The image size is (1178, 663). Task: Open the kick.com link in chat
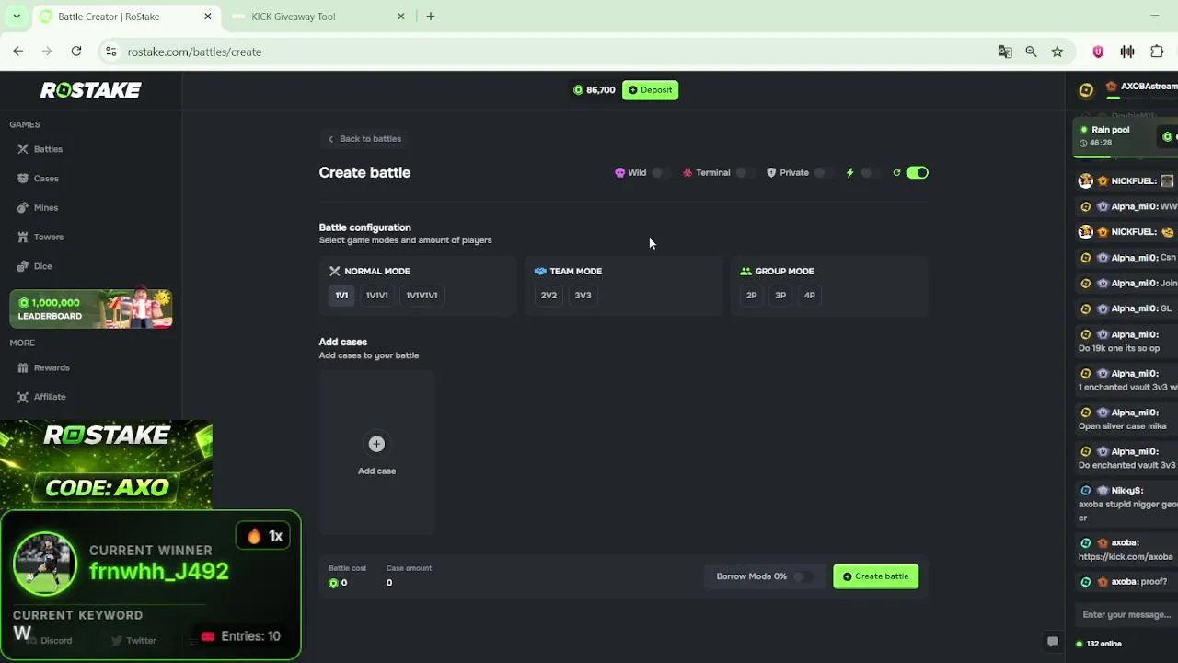(1126, 556)
